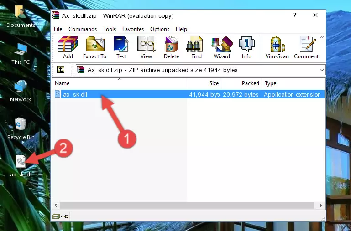Click the Delete toolbar icon

coord(172,47)
